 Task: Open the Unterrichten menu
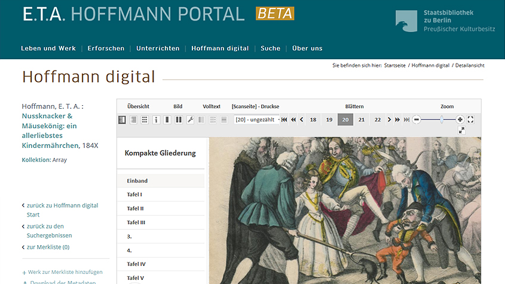(x=158, y=48)
